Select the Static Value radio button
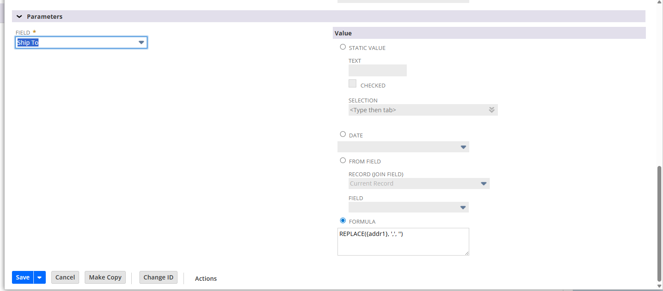663x291 pixels. tap(343, 47)
